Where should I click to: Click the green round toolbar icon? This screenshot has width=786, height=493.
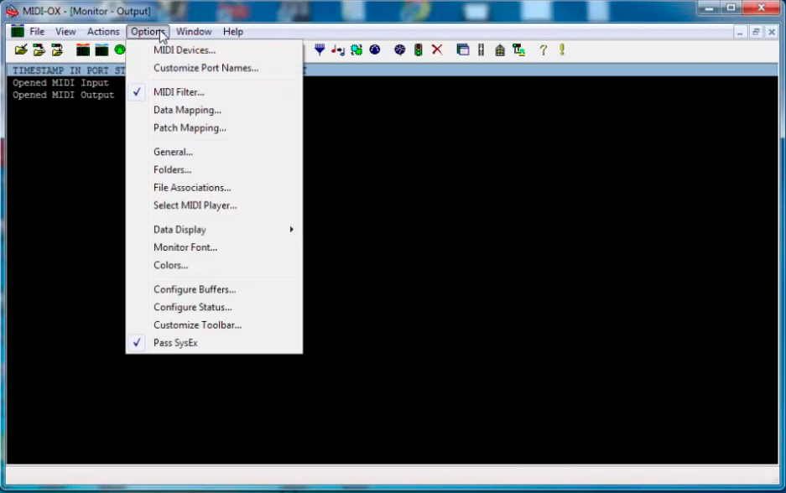tap(120, 49)
